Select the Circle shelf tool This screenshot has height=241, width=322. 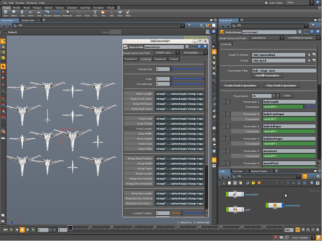87,13
